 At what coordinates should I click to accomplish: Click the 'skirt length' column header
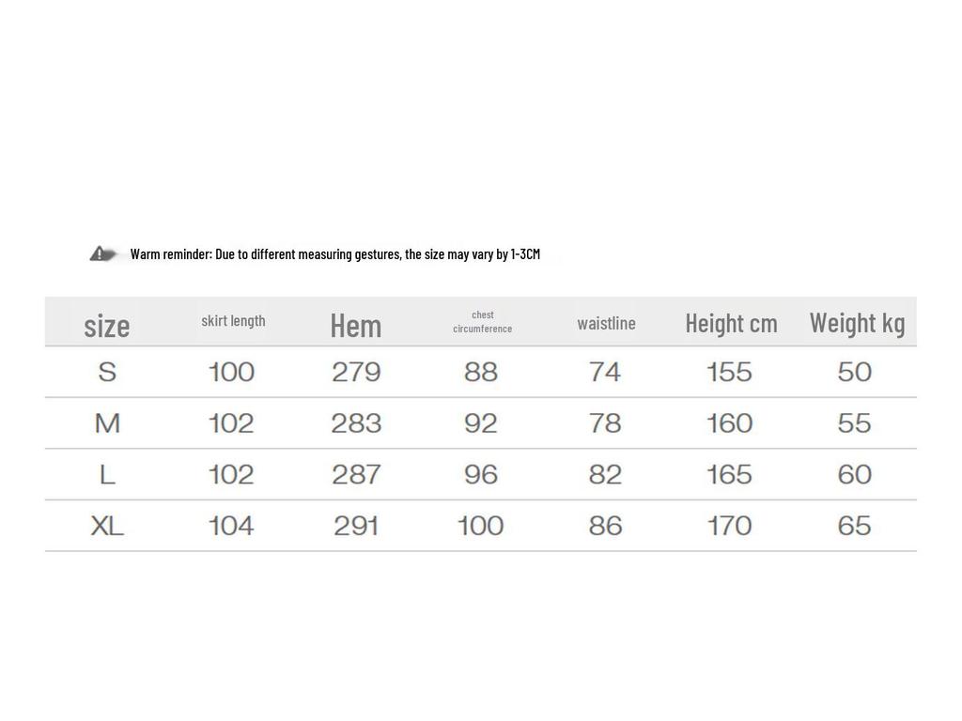(x=233, y=321)
